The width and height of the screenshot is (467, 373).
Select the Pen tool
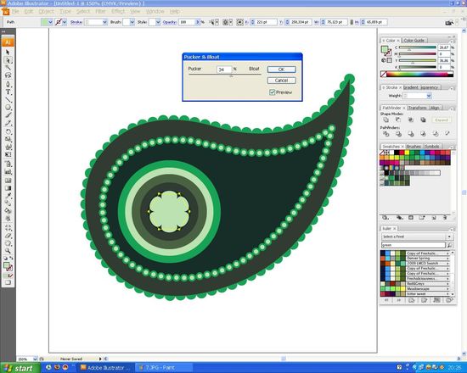click(8, 84)
